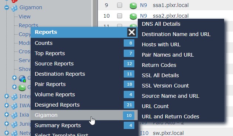
Task: Expand the Netw... group tree node
Action: [x=7, y=133]
